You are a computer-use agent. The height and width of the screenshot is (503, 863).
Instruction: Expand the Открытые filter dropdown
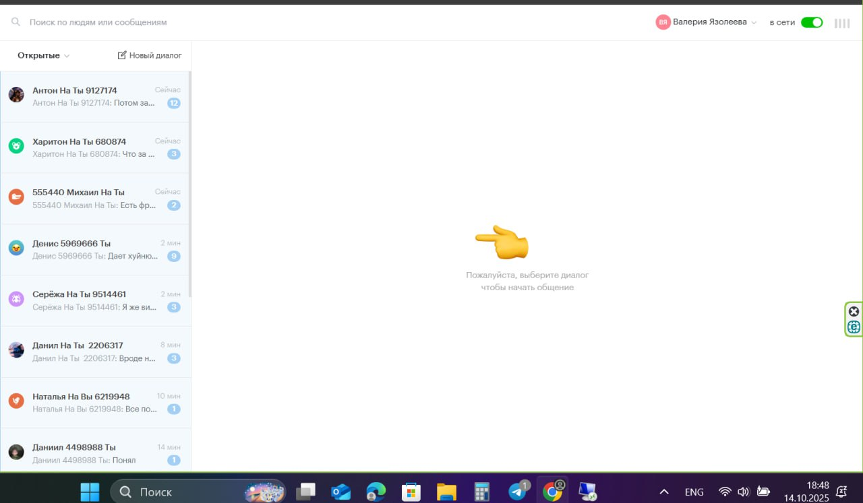[44, 56]
